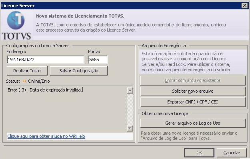
Task: Click the TOTVS globe logo
Action: 16,20
